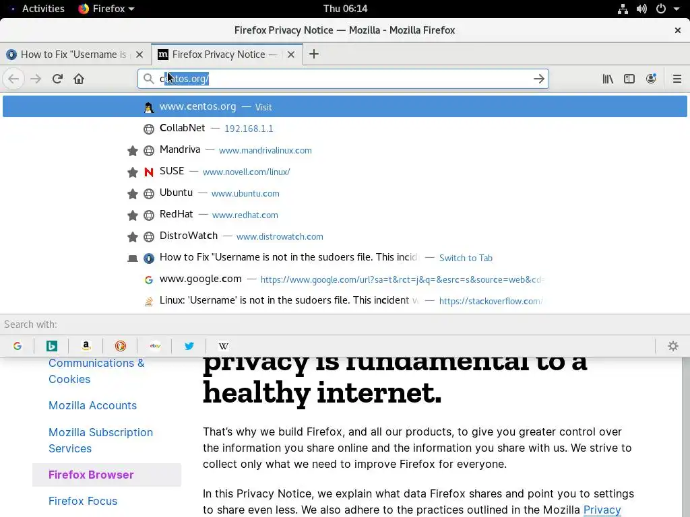Expand the system menu arrow in top bar
Viewport: 690px width, 517px height.
point(677,9)
